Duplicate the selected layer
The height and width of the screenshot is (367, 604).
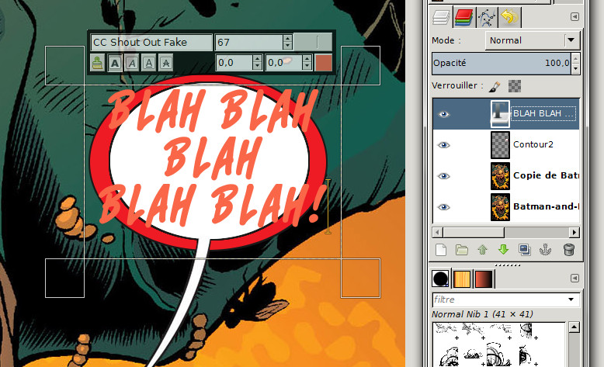(524, 250)
